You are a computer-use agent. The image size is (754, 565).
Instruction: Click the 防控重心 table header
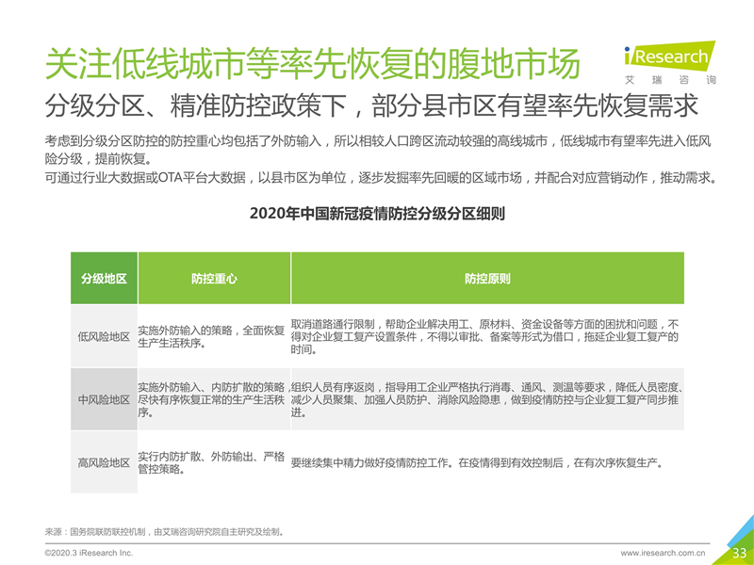[x=214, y=279]
